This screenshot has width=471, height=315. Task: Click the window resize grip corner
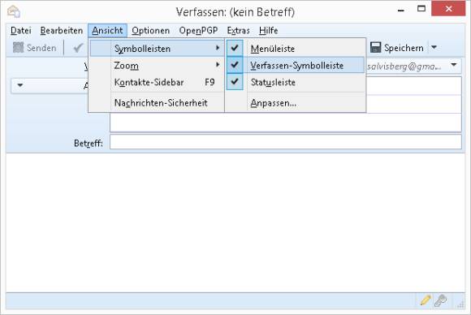pos(460,304)
